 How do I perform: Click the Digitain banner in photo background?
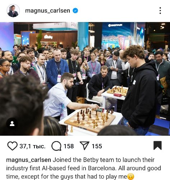(x=115, y=25)
